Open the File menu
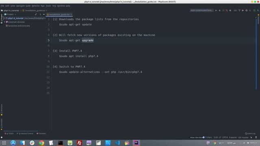The width and height of the screenshot is (260, 146). 2,6
